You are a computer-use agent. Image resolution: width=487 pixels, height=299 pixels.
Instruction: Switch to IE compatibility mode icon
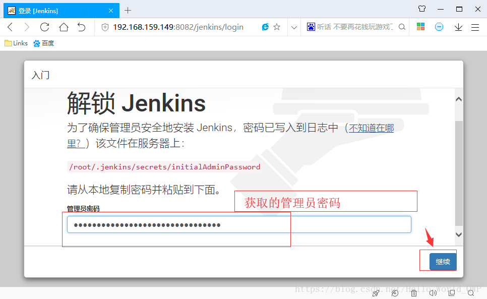click(x=265, y=27)
